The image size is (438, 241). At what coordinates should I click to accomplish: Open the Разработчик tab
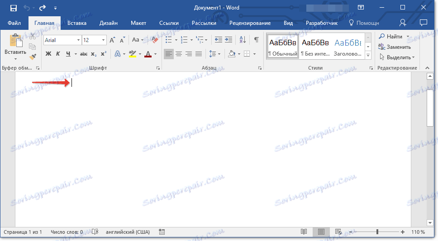tap(322, 23)
